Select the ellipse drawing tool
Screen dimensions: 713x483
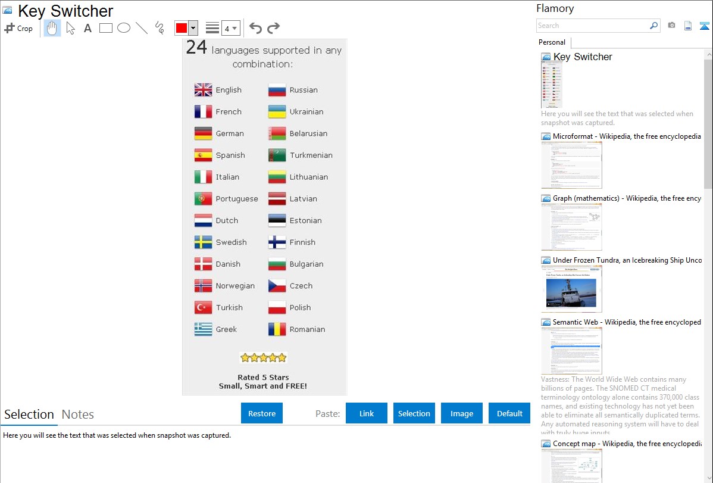coord(124,28)
